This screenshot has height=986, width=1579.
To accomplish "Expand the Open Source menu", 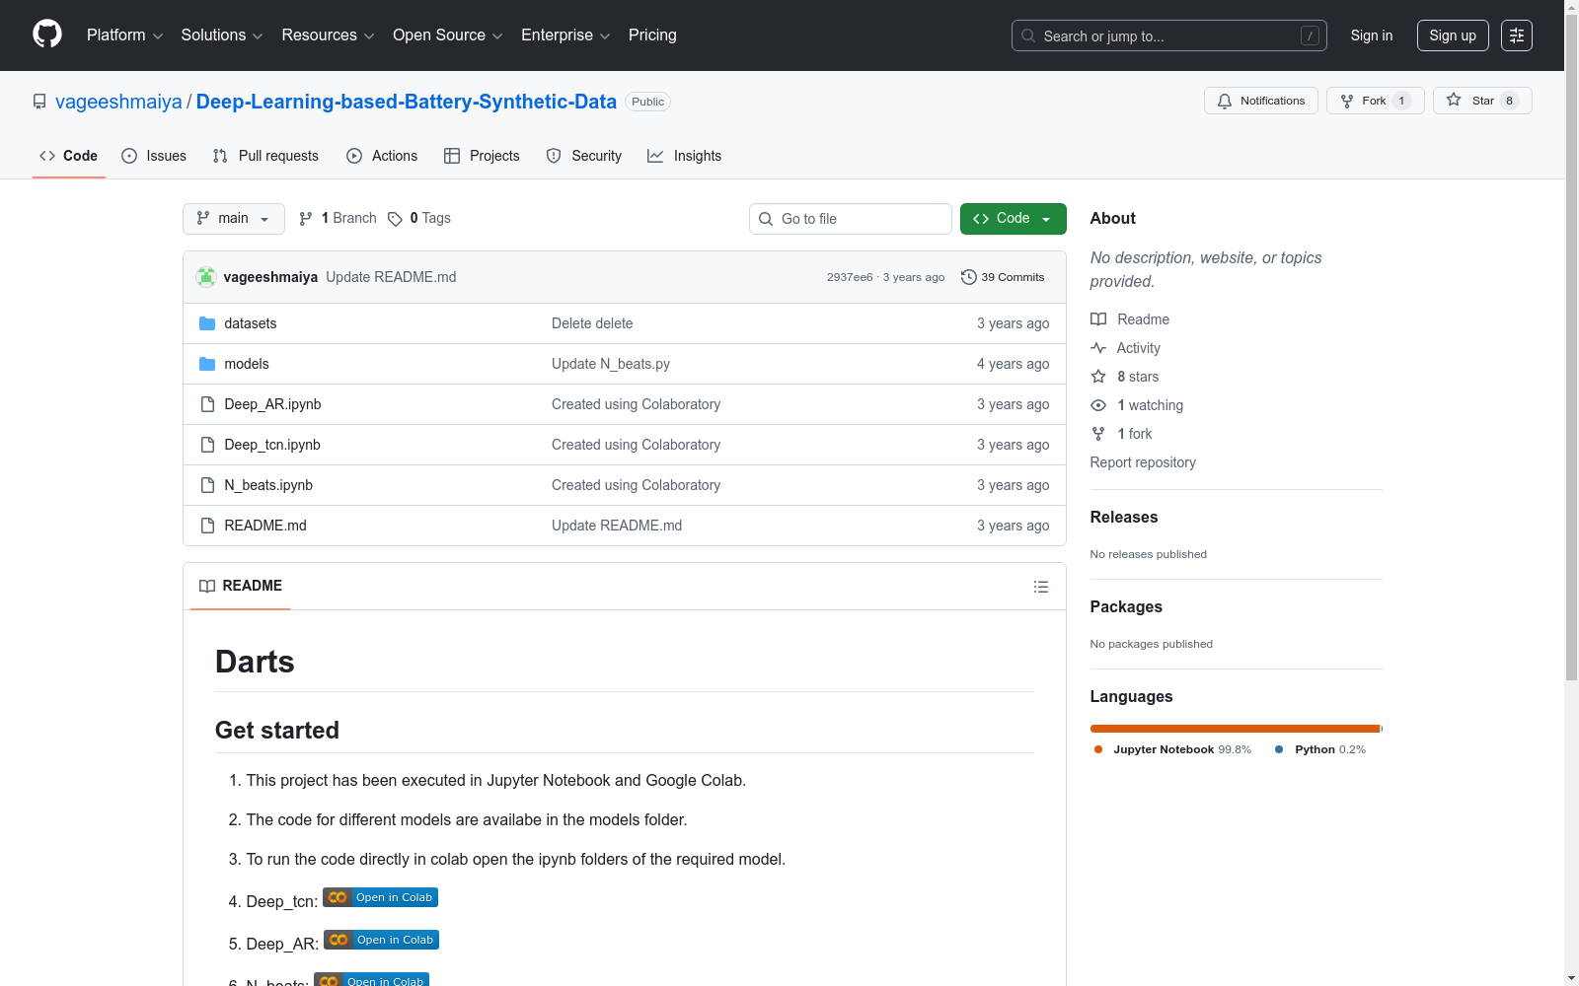I will pyautogui.click(x=448, y=35).
